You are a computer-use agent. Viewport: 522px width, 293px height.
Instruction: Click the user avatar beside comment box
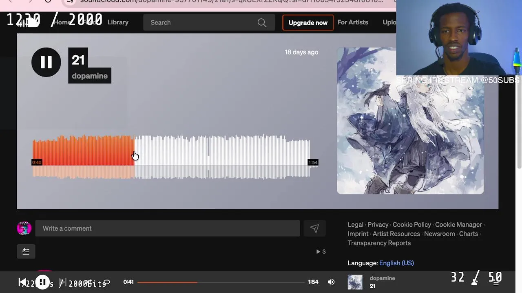(24, 228)
